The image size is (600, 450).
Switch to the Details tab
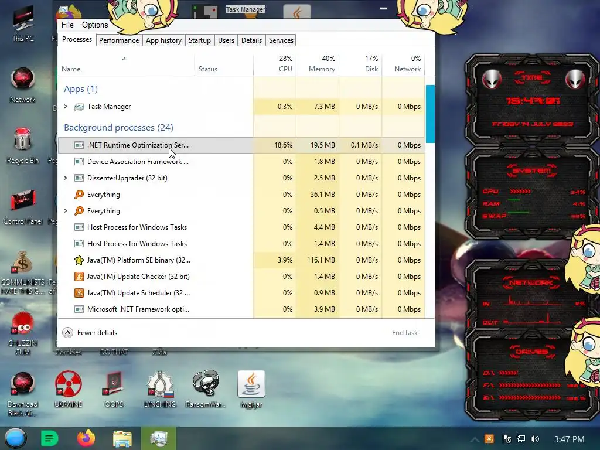click(251, 40)
